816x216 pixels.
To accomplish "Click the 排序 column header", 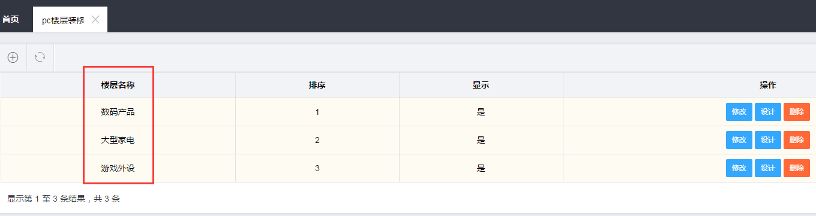I will 317,85.
